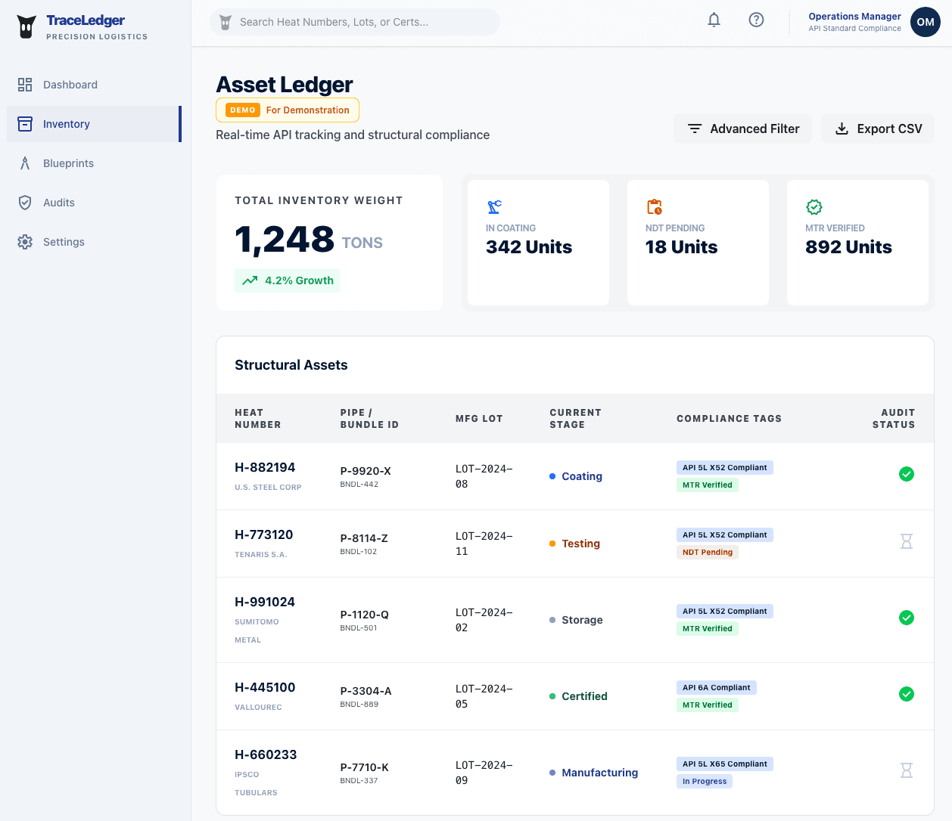Click the Audit Status column header
952x821 pixels.
894,419
